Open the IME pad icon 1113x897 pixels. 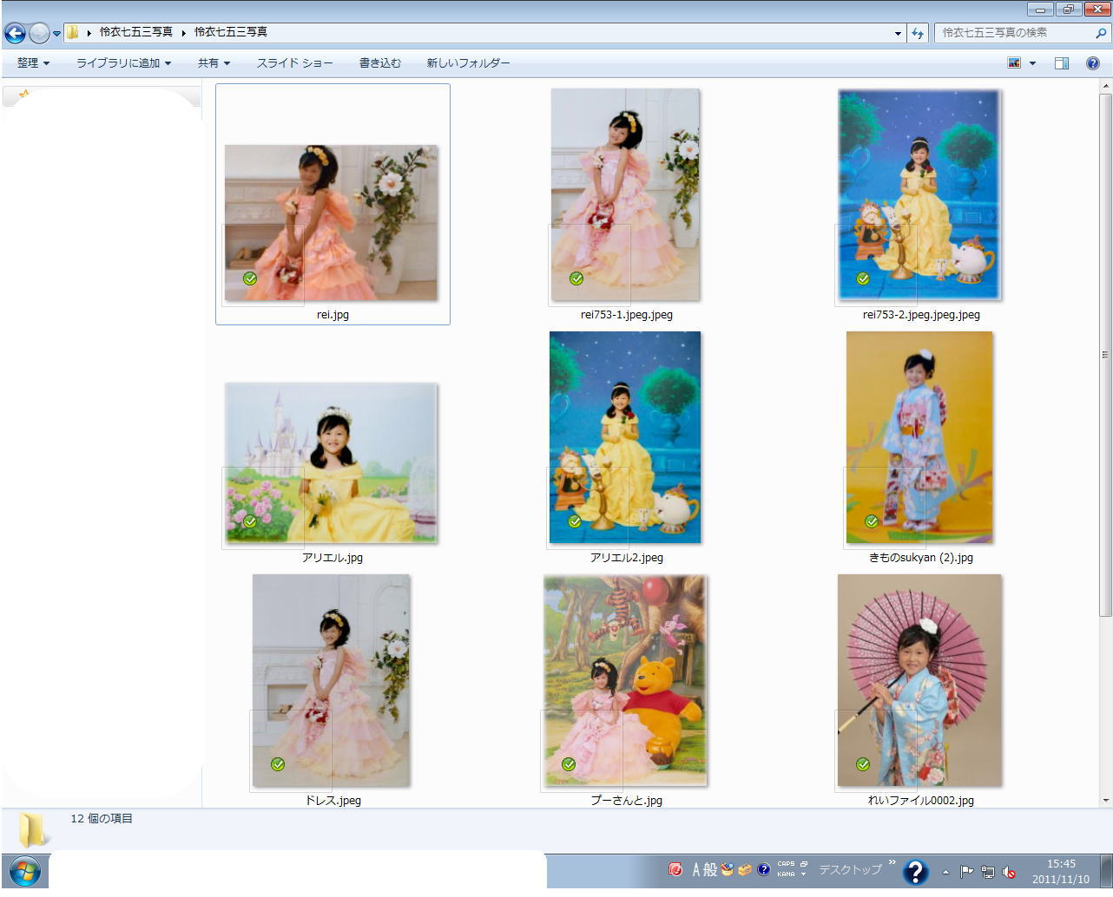pos(728,869)
